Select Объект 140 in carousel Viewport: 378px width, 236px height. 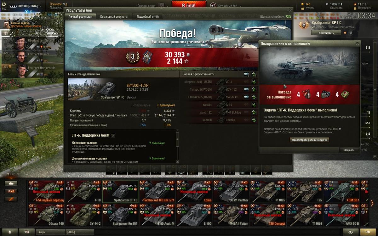pos(47,215)
